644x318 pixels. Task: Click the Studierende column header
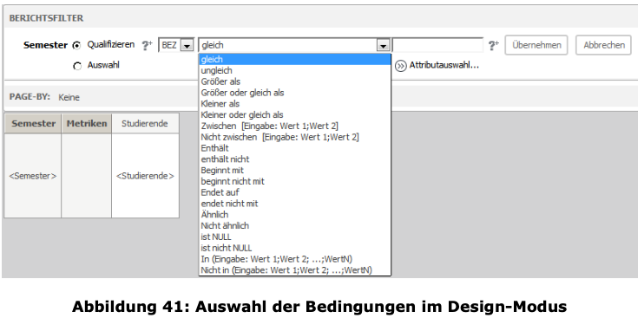[145, 123]
